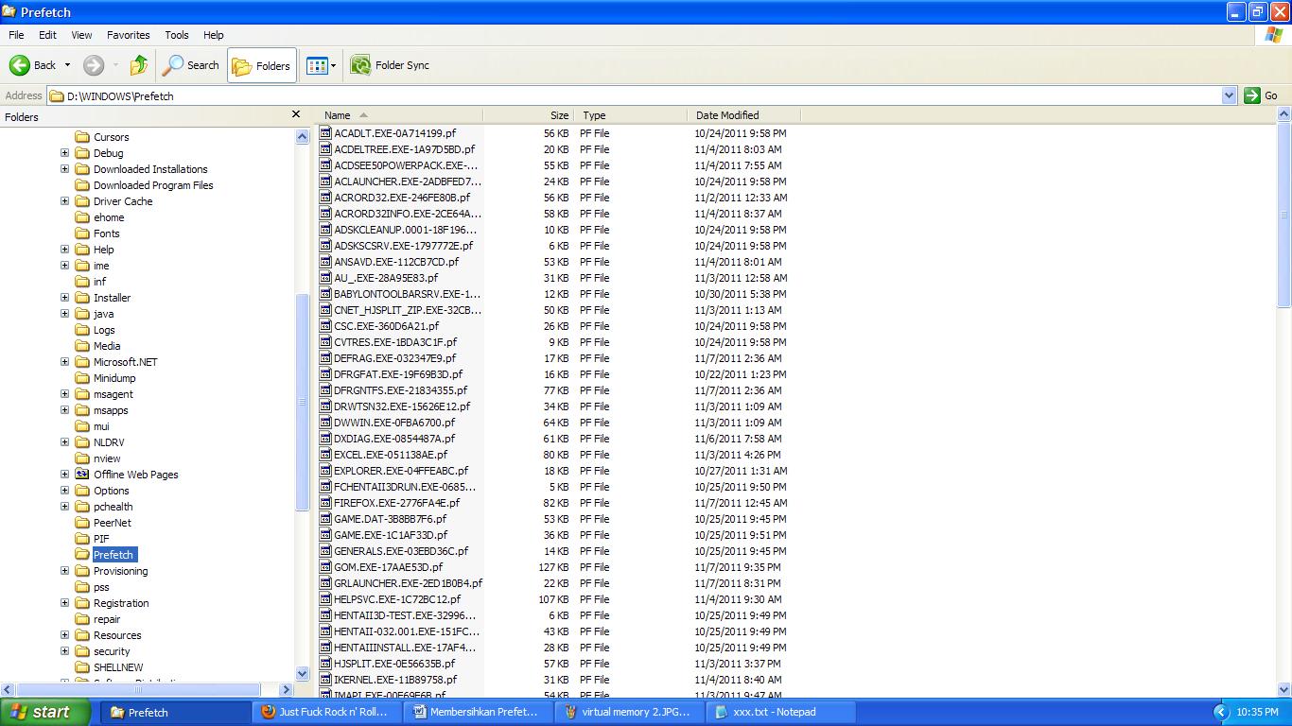
Task: Select file GRLAUNCHER.EXE-2ED1B0B4.pf
Action: click(408, 583)
